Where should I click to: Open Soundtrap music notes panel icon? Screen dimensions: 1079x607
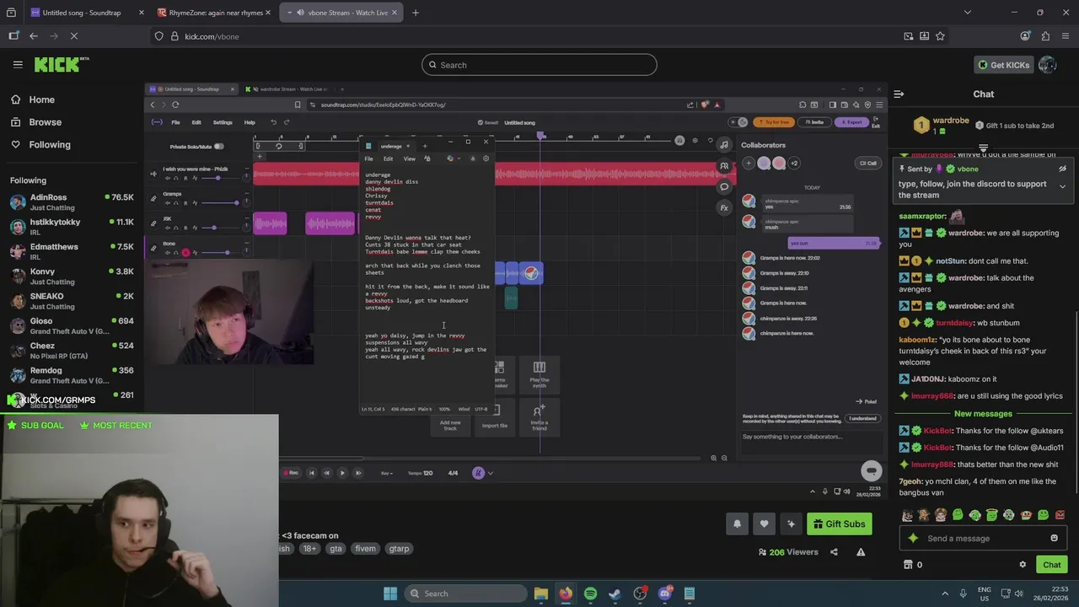(x=724, y=145)
